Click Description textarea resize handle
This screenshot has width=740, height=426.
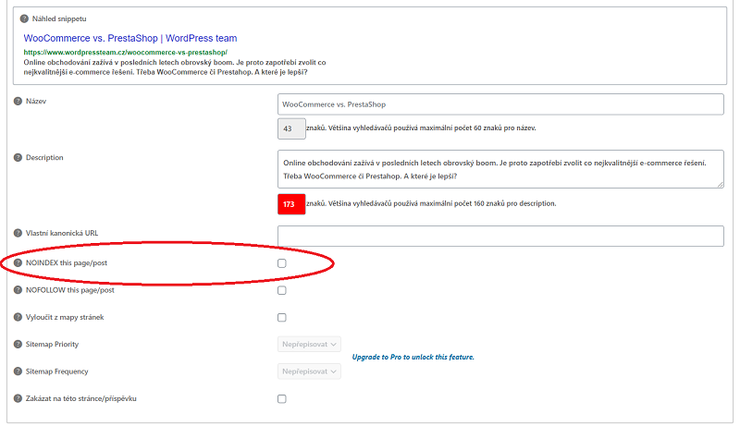coord(721,185)
